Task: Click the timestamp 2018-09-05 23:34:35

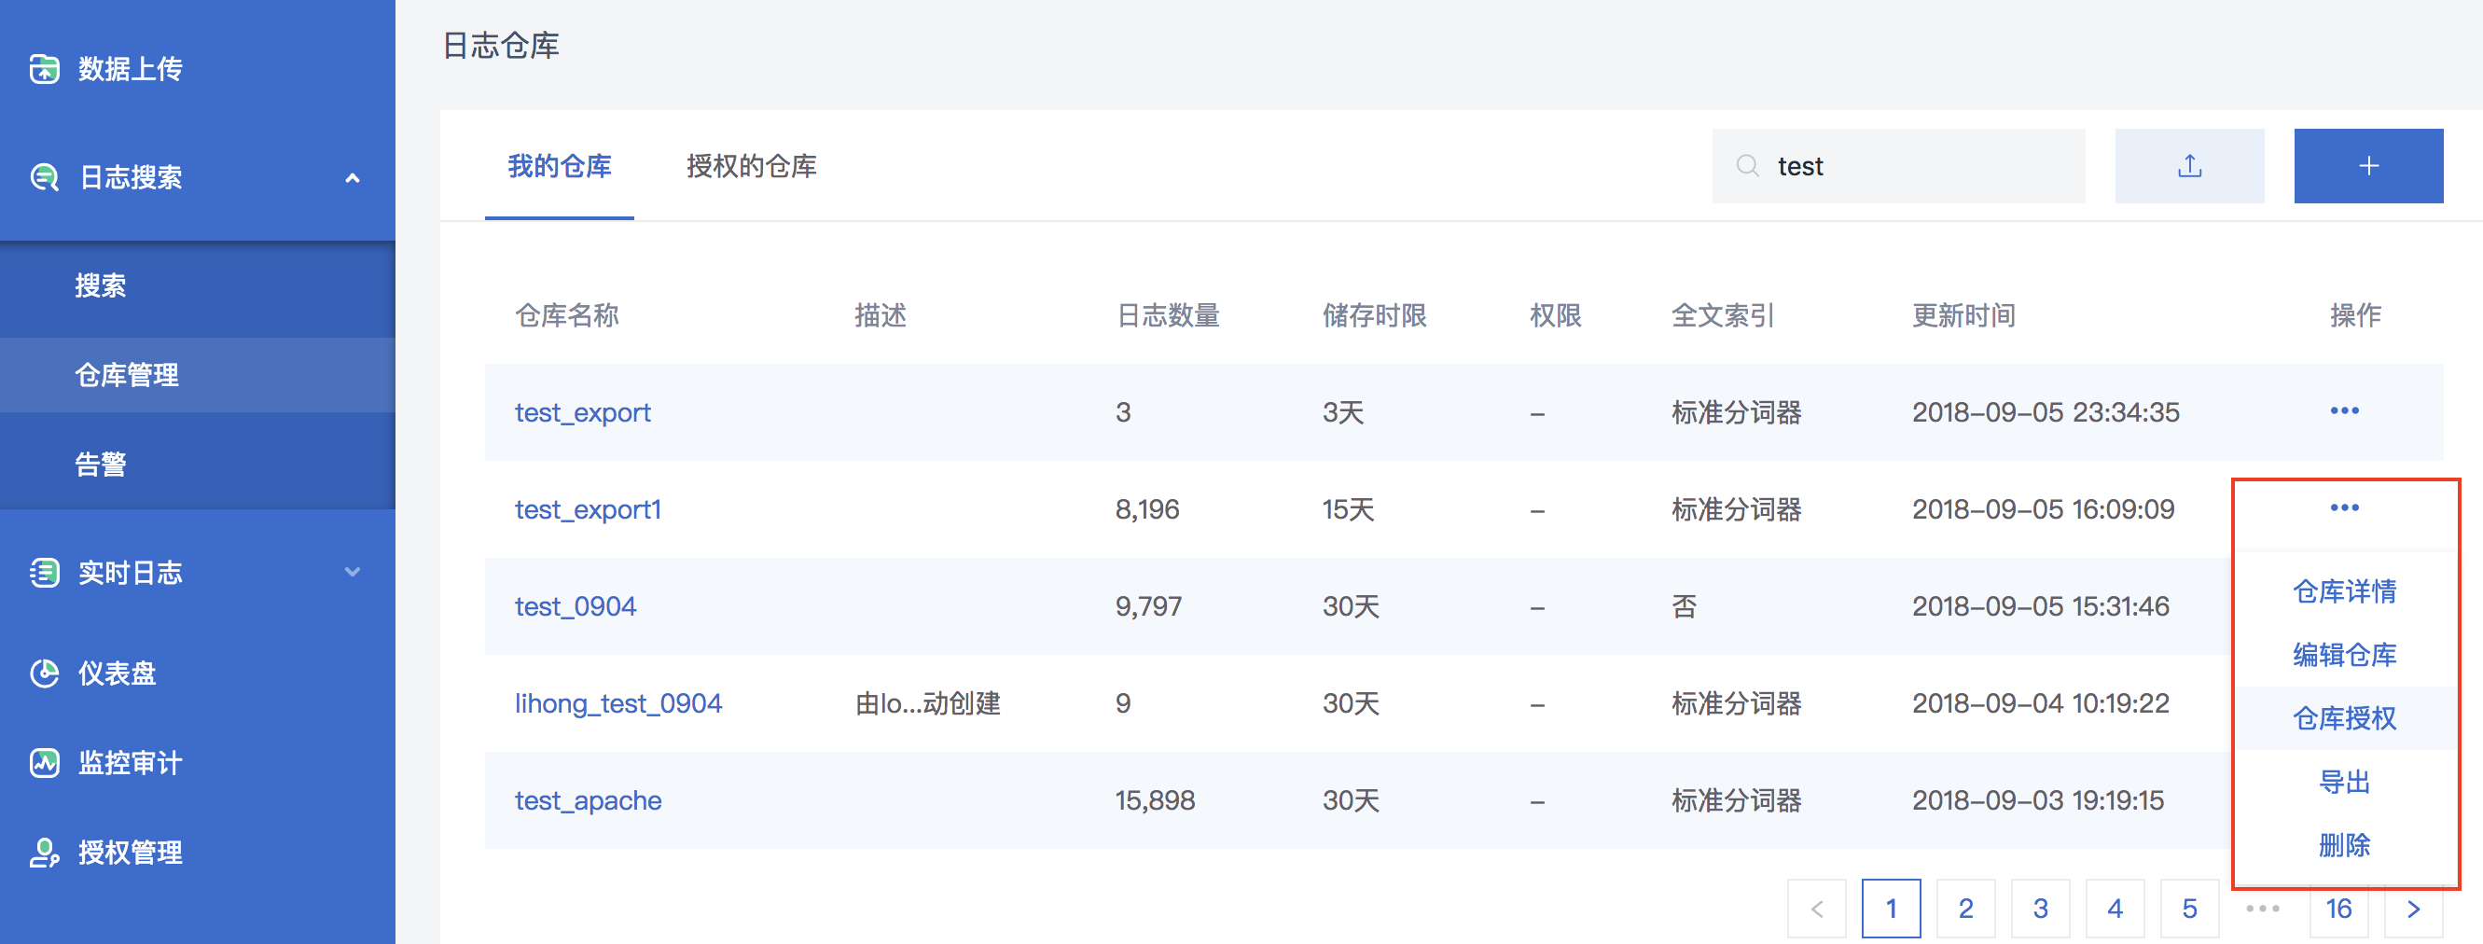Action: 2046,412
